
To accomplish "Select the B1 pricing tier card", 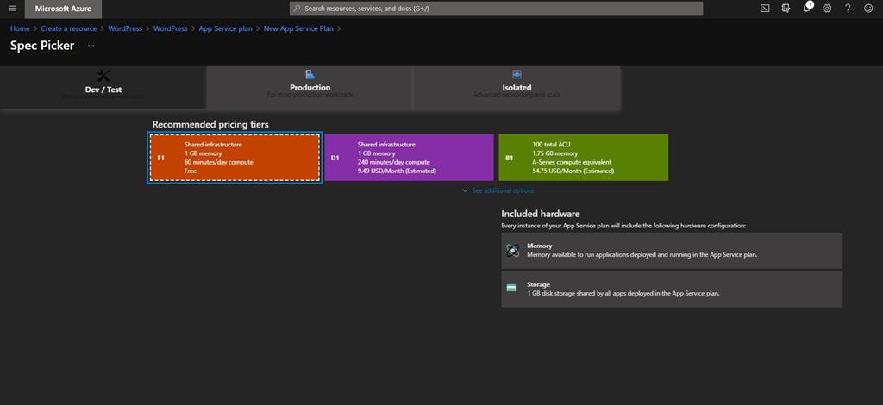I will tap(584, 158).
